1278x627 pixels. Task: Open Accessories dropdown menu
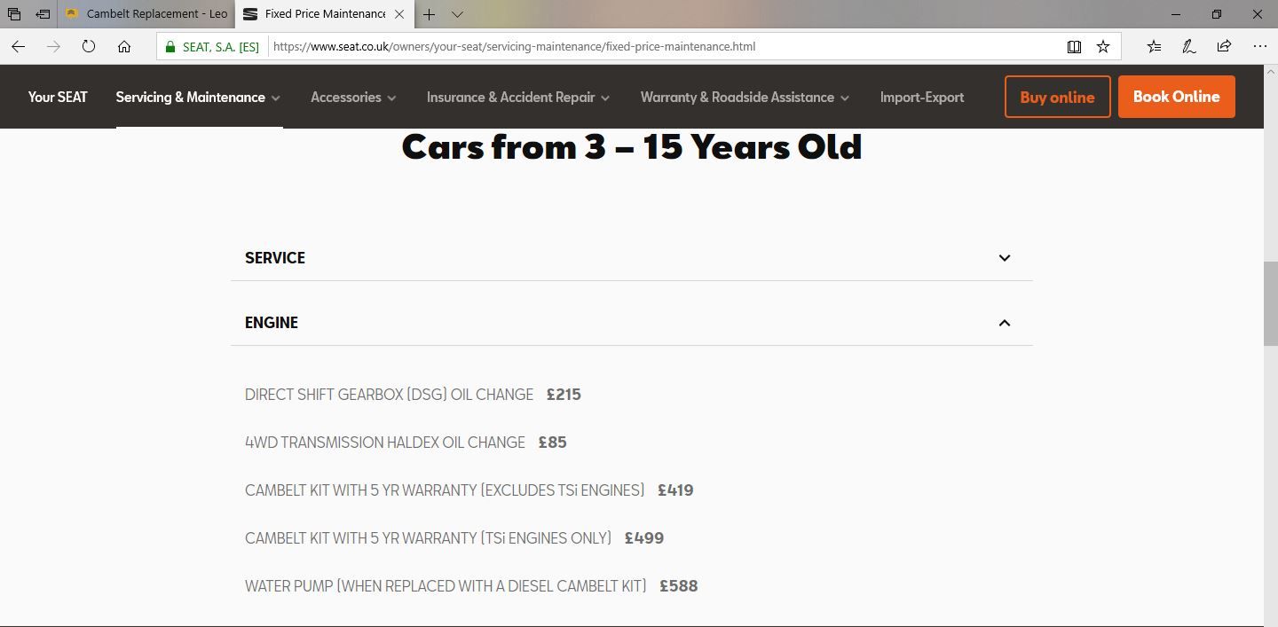click(353, 98)
